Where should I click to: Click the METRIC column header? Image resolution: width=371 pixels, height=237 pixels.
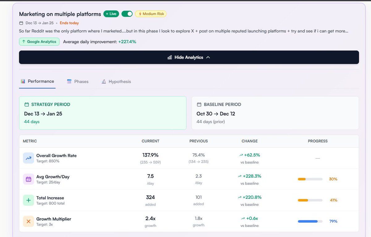point(30,141)
